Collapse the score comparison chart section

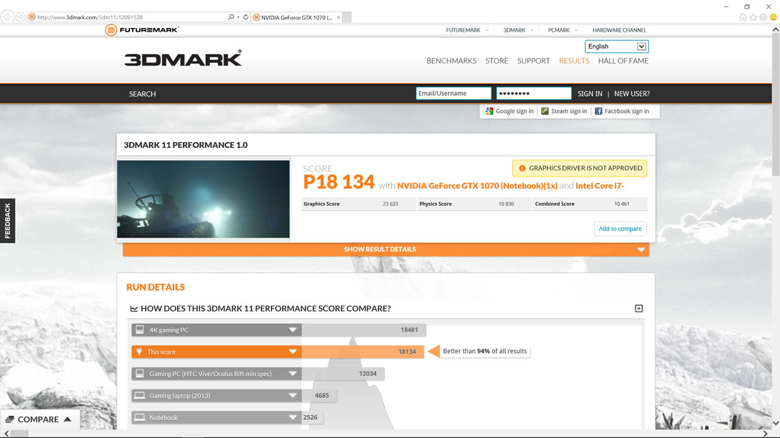638,309
